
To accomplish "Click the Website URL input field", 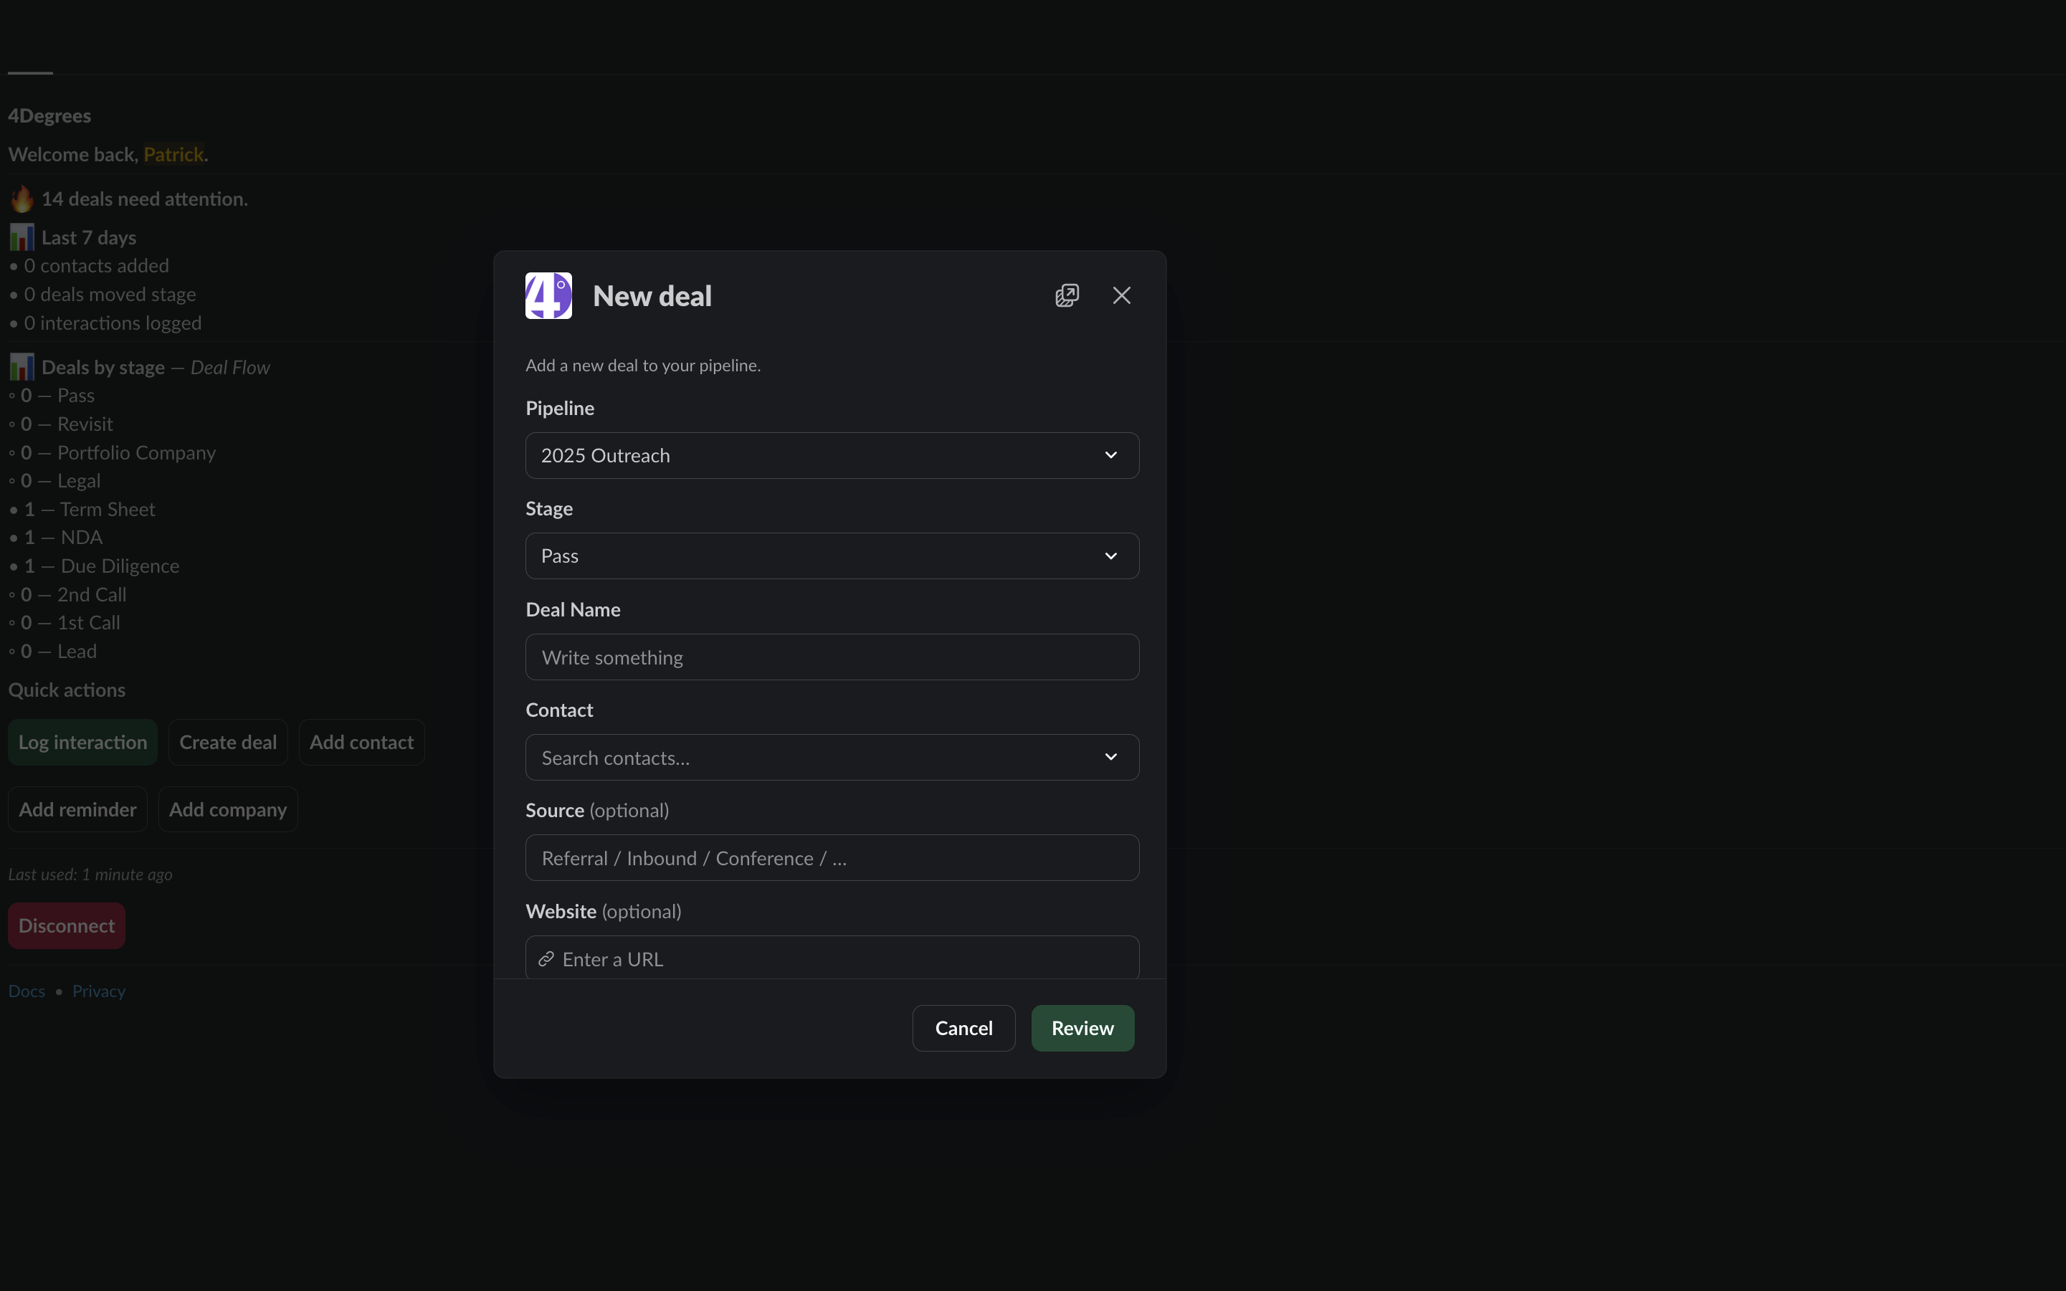I will click(x=832, y=958).
